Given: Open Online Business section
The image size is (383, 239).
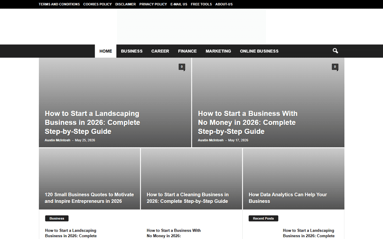Looking at the screenshot, I should [x=259, y=51].
